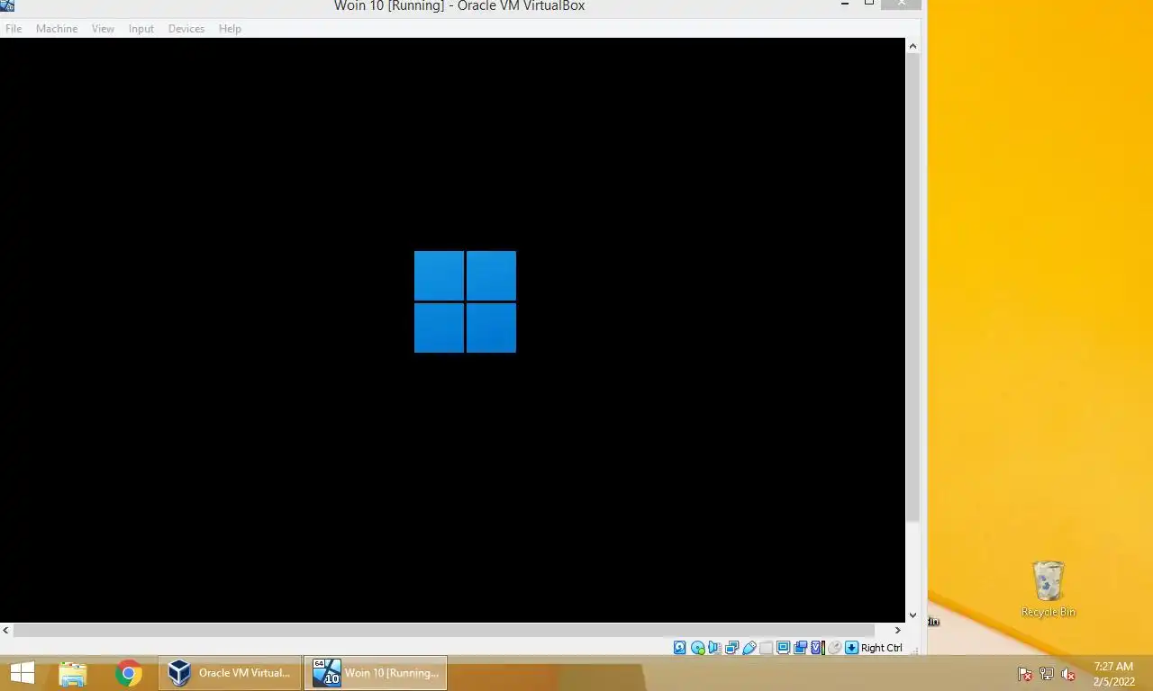Click the greyed shared folders indicator
This screenshot has width=1153, height=691.
[766, 648]
